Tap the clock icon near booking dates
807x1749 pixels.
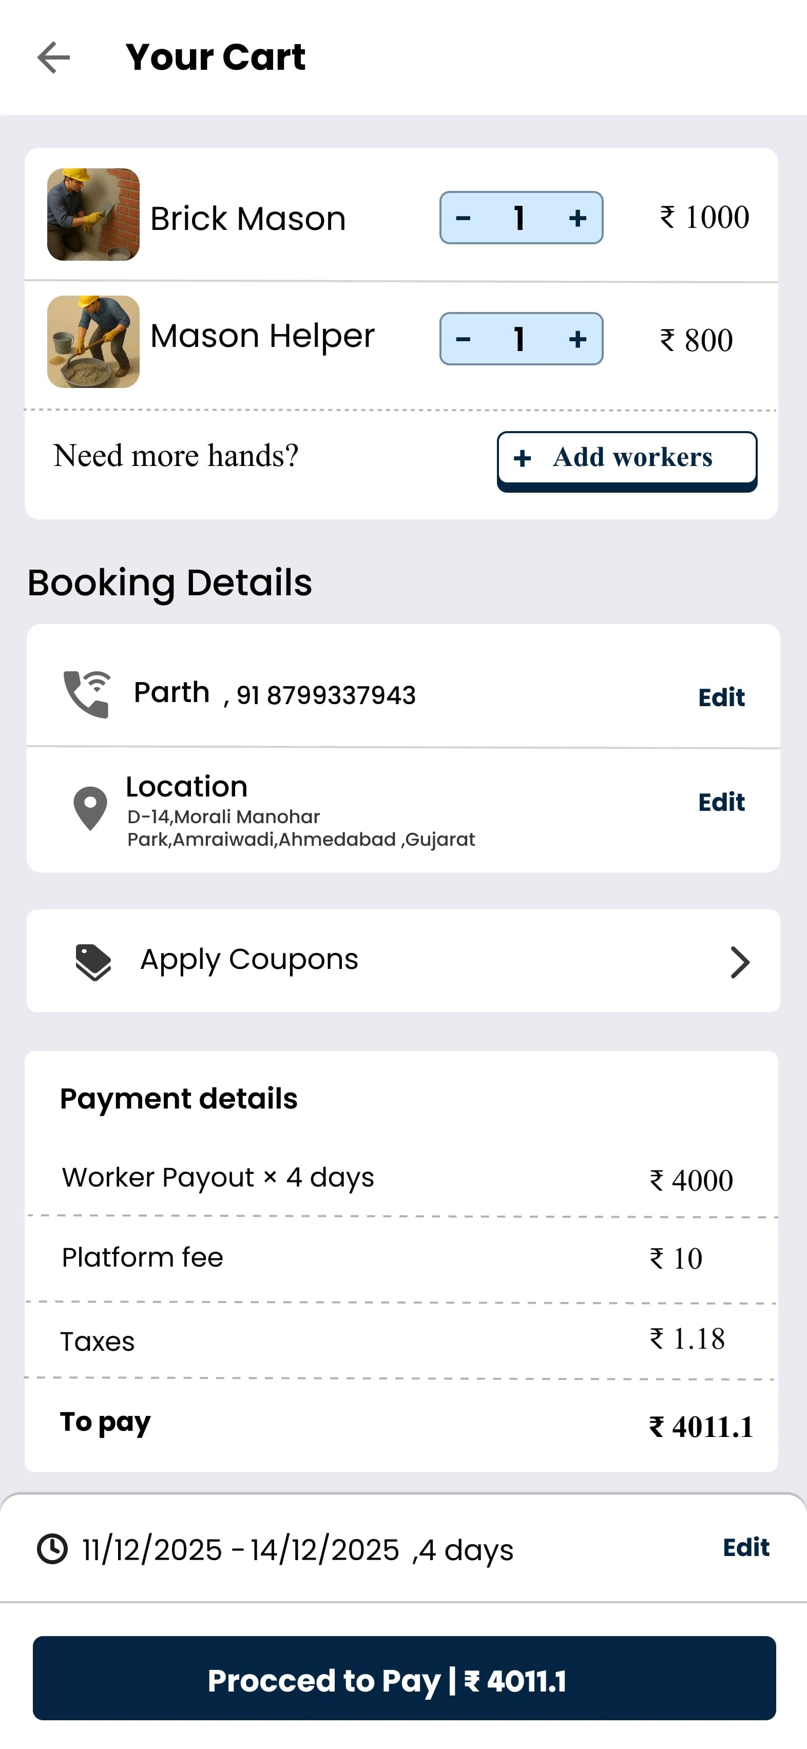point(52,1549)
